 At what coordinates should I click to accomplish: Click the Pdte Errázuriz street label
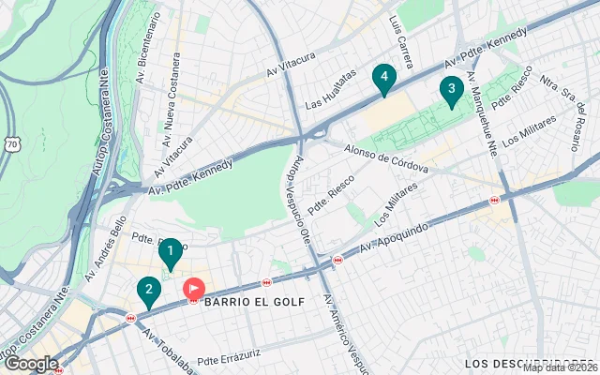pyautogui.click(x=229, y=357)
